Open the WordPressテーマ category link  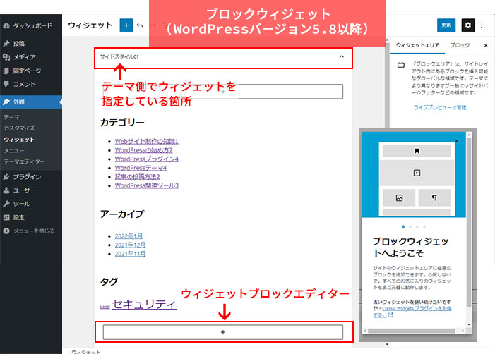point(141,168)
